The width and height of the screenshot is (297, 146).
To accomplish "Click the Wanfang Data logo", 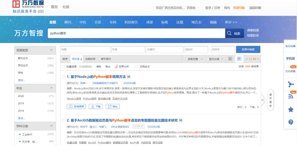I will pyautogui.click(x=28, y=7).
